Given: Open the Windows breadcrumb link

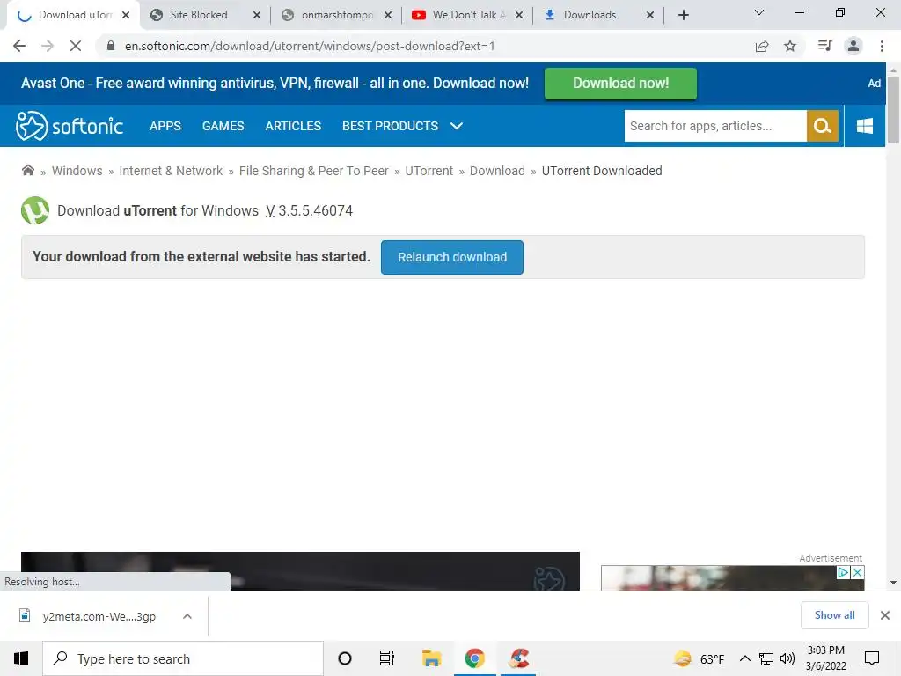Looking at the screenshot, I should (77, 171).
